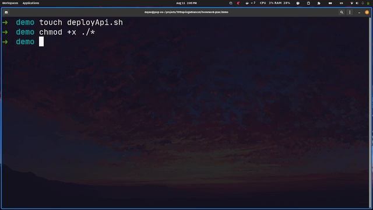Click the round clock-like tray icon
Screen dimensions: 373x210
pos(298,3)
